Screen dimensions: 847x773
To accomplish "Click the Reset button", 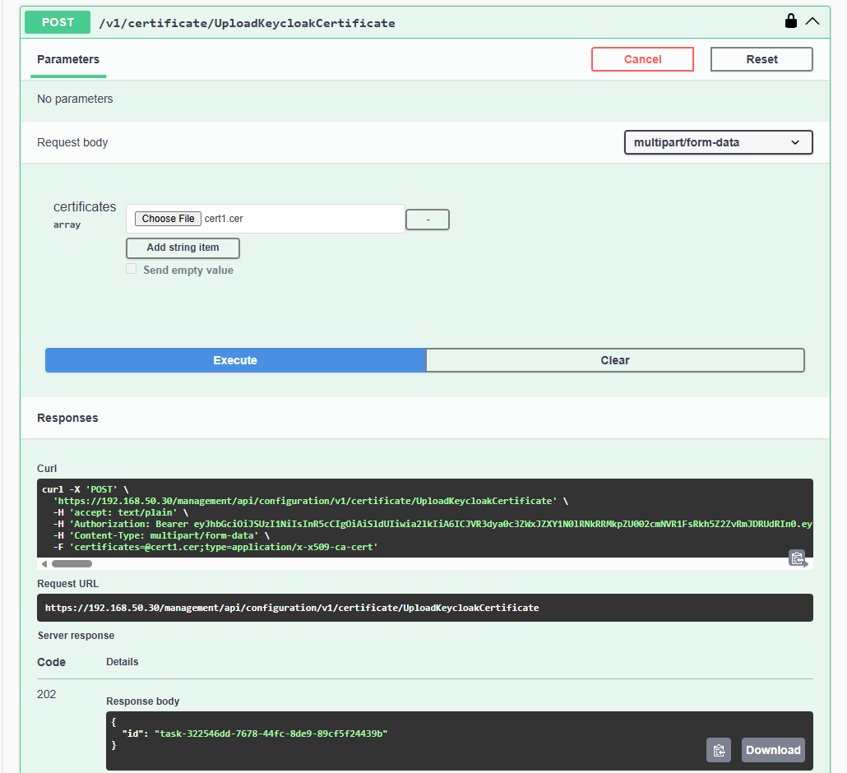I will [x=761, y=59].
